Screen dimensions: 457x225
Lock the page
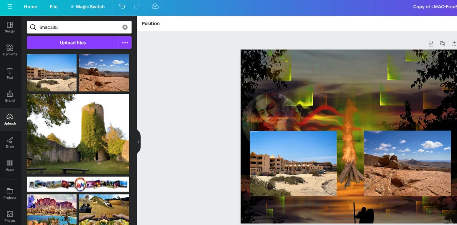(431, 44)
